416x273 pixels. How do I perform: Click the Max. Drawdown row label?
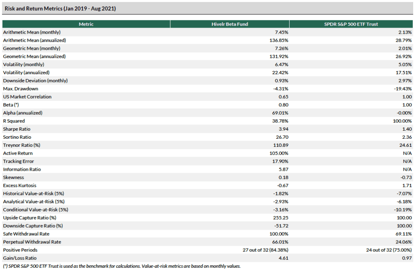(21, 89)
